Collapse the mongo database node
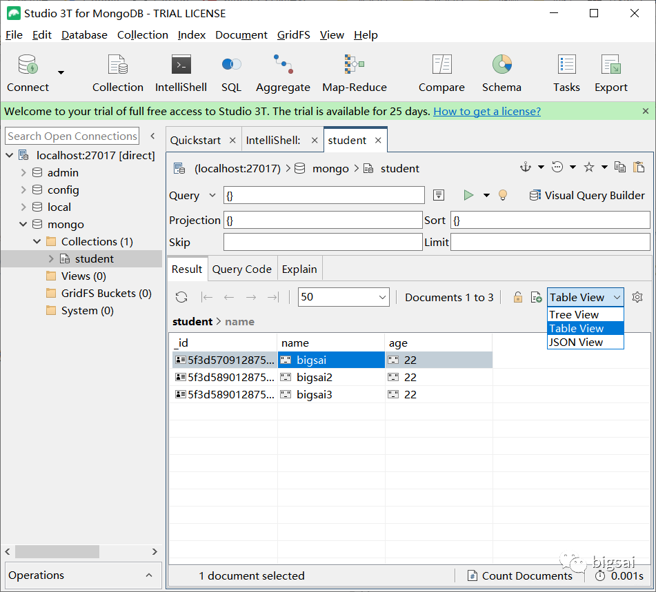The height and width of the screenshot is (592, 656). [23, 225]
